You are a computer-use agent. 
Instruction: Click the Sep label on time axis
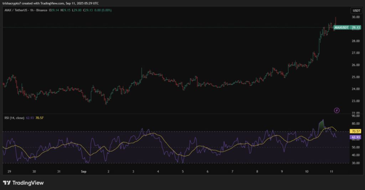(83, 171)
